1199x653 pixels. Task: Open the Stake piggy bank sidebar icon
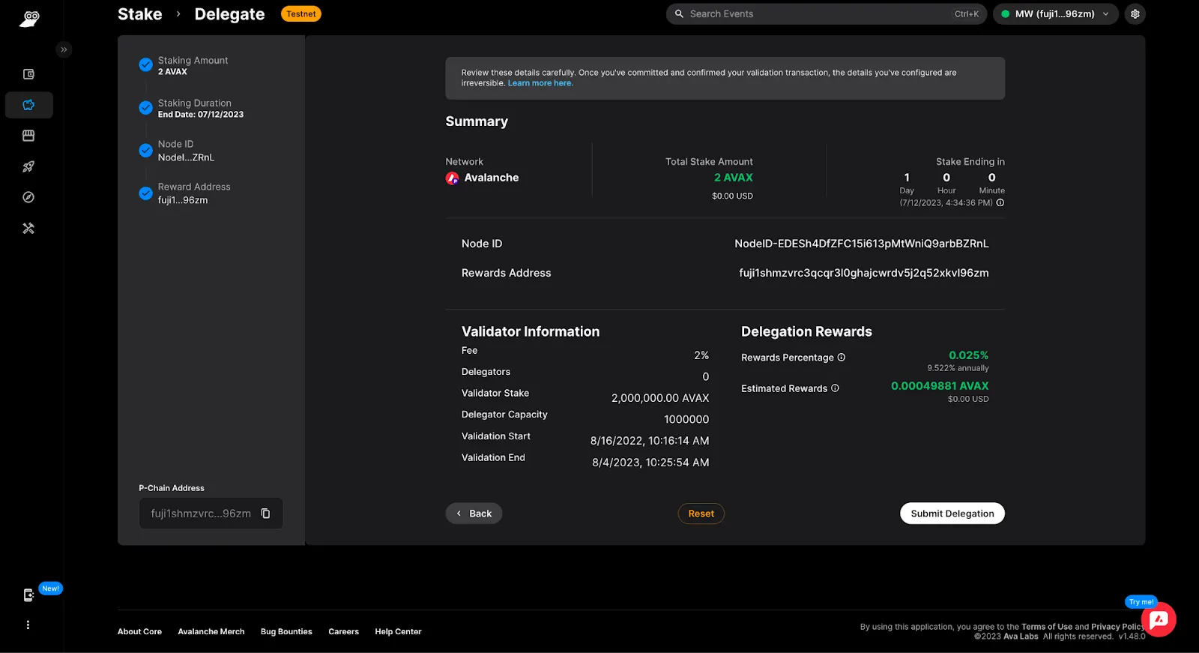point(28,105)
